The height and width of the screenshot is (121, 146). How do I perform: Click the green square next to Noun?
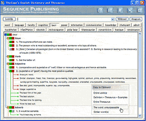[x=10, y=38]
